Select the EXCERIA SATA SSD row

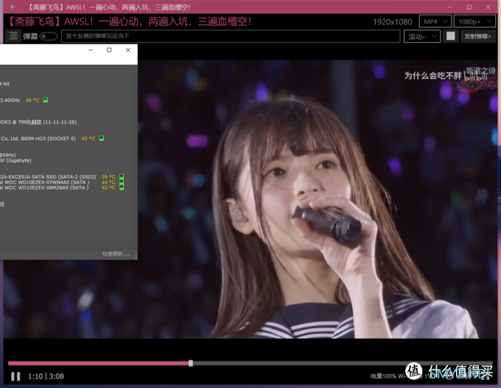tap(62, 176)
